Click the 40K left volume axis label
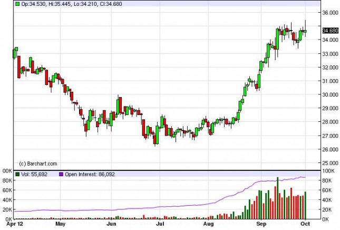 click(7, 200)
